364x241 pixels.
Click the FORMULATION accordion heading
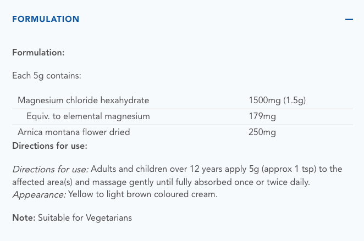46,19
